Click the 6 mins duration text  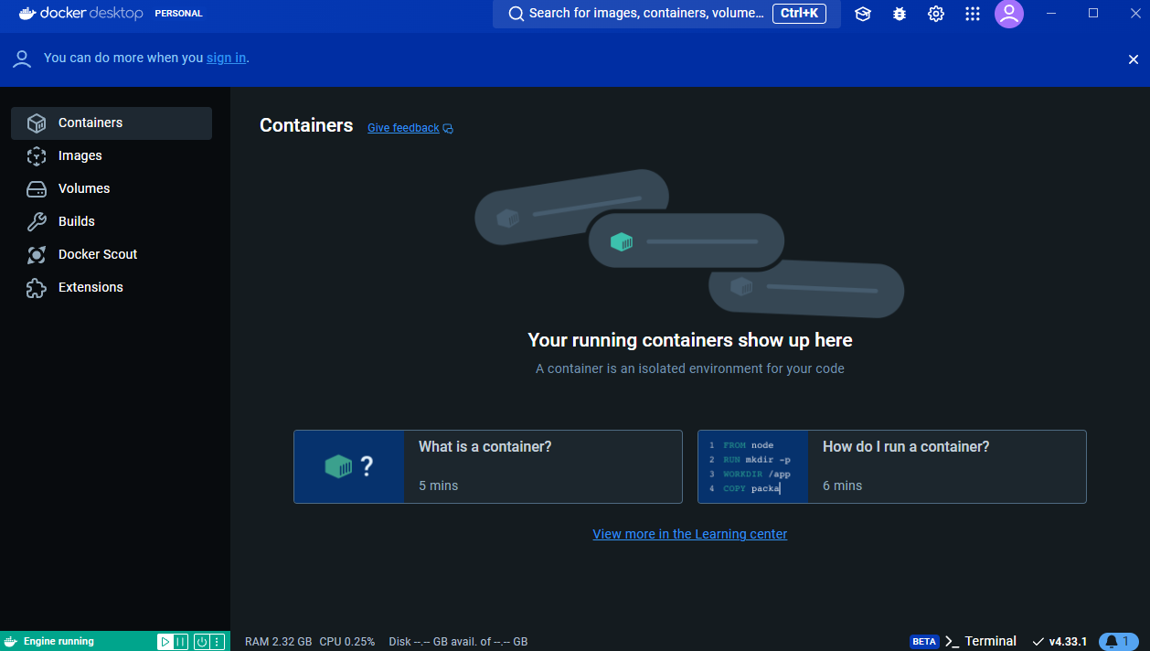tap(843, 486)
